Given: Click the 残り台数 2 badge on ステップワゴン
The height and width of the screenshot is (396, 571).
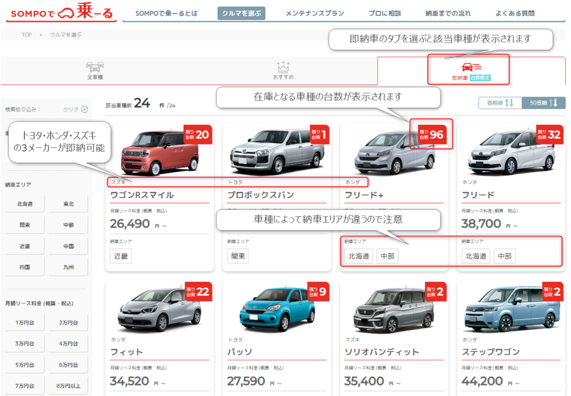Looking at the screenshot, I should [x=553, y=292].
